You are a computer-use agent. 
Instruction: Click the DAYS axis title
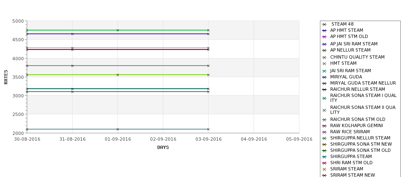163,148
